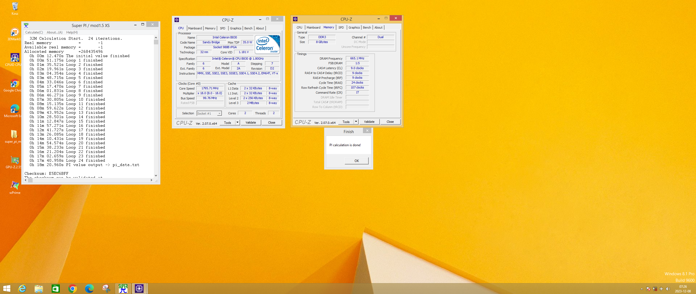Switch to CPU-Z in the taskbar
This screenshot has width=696, height=294.
(x=139, y=289)
